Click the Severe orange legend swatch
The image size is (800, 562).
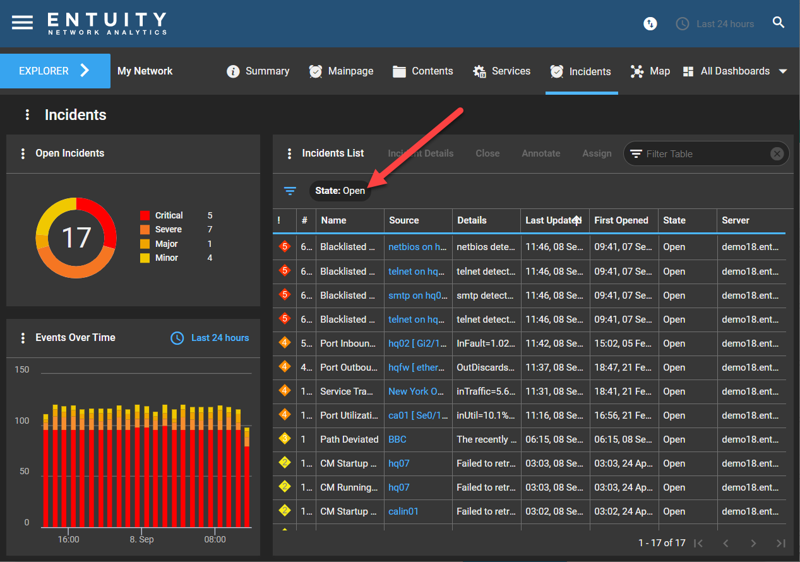pos(145,230)
